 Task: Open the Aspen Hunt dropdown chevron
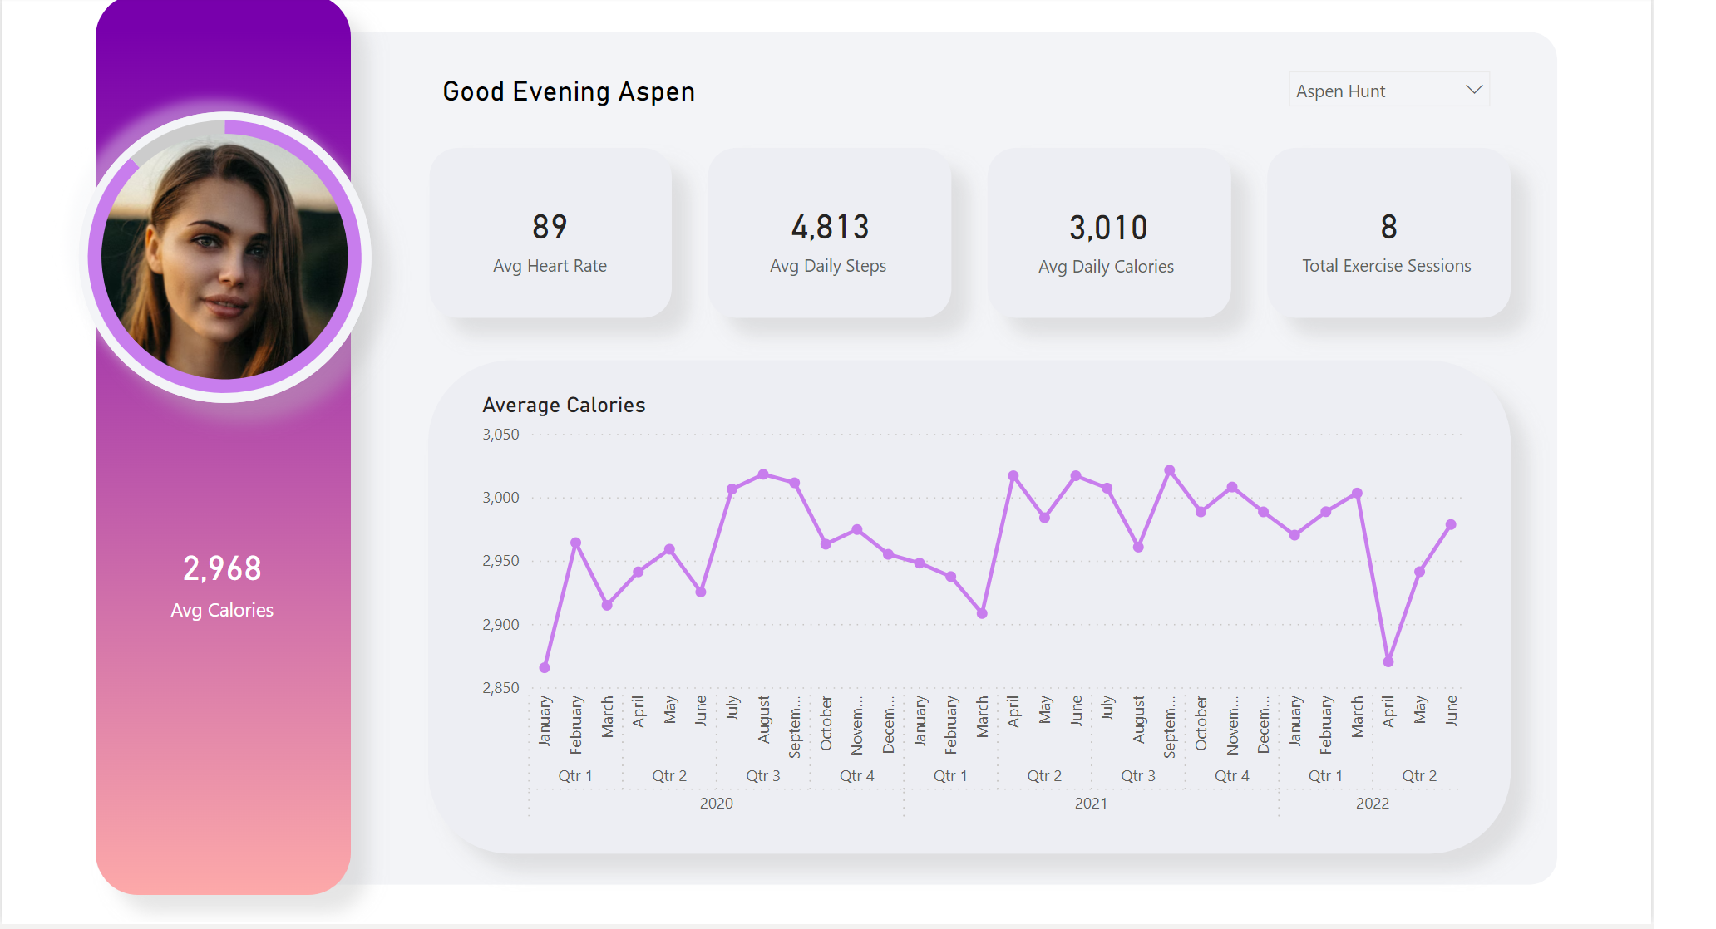point(1473,90)
